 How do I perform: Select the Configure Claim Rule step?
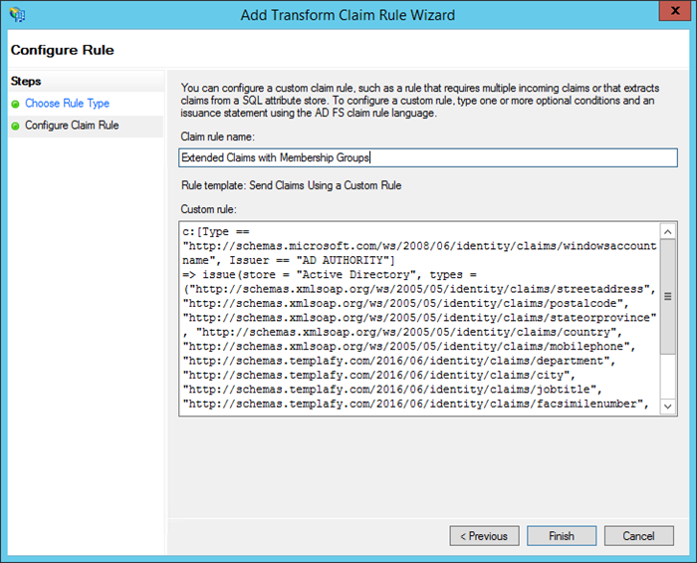(72, 126)
